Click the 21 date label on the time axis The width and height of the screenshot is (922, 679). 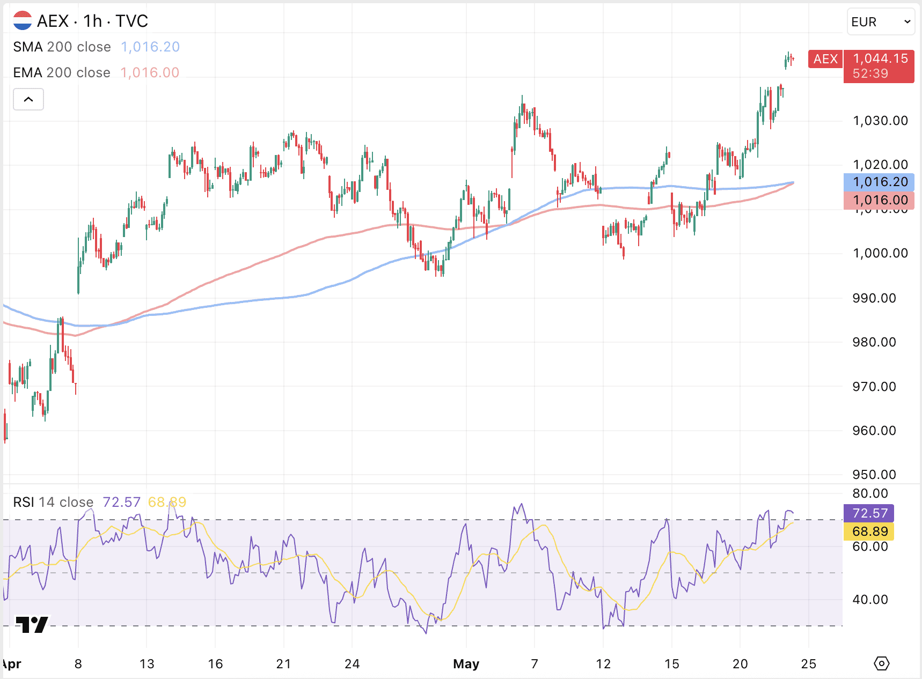[x=283, y=664]
